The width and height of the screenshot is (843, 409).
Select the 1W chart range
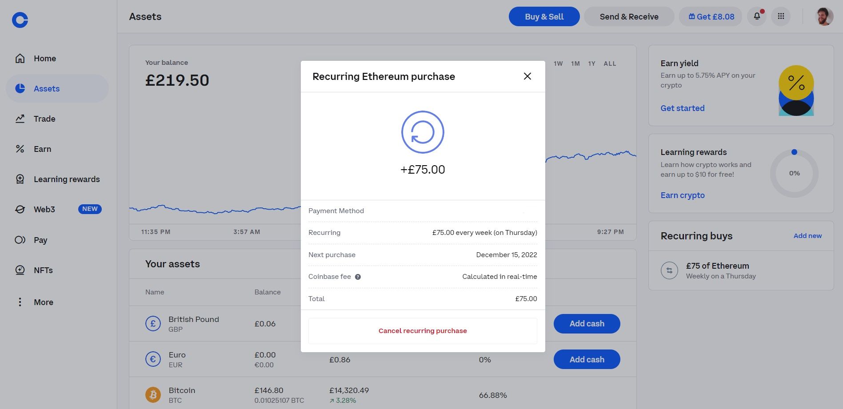click(558, 64)
